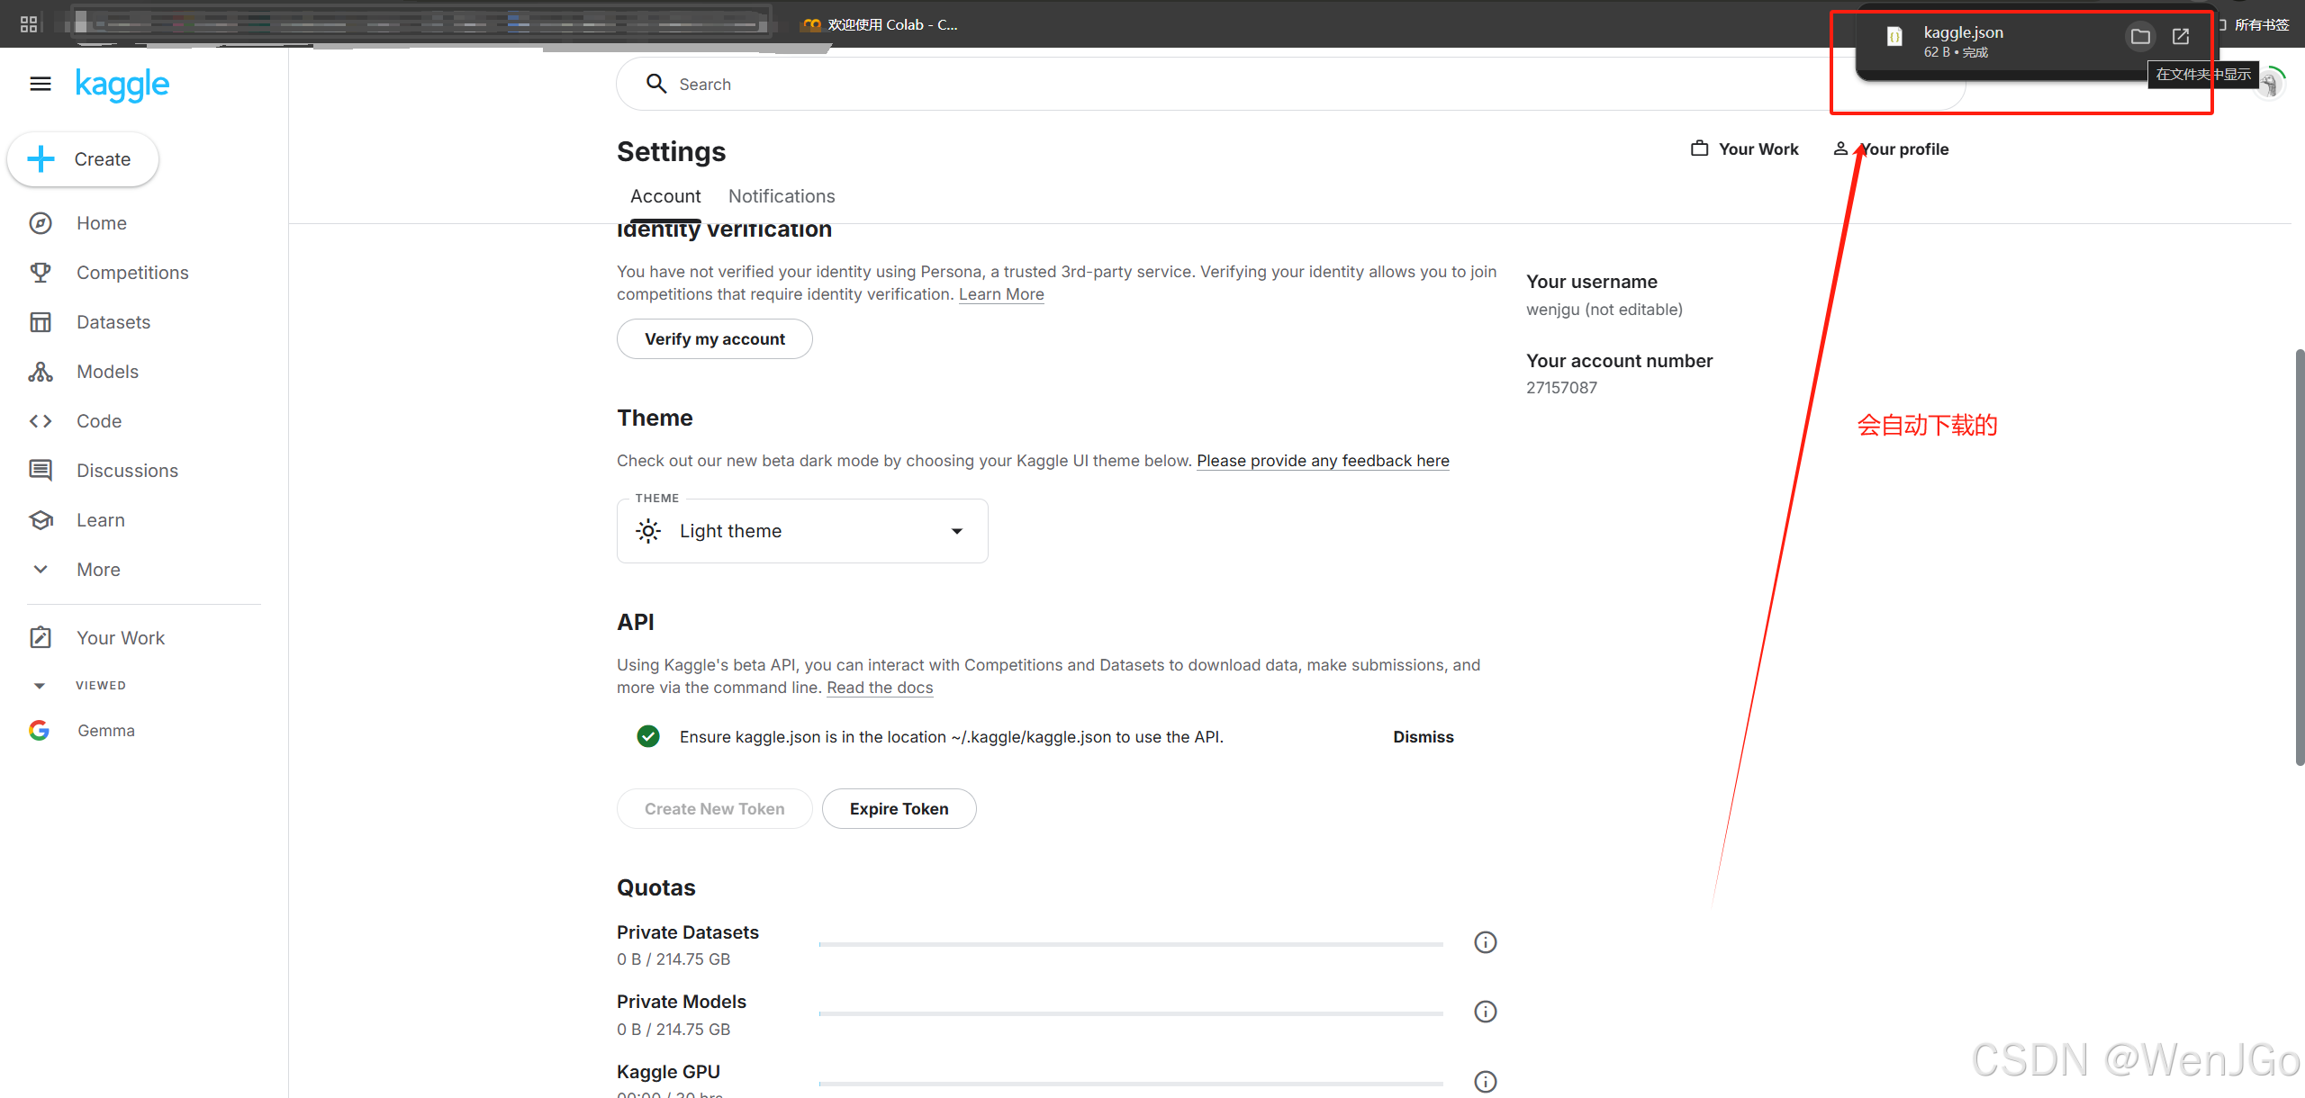Viewport: 2305px width, 1098px height.
Task: Click info icon beside Private Models quota
Action: 1485,1012
